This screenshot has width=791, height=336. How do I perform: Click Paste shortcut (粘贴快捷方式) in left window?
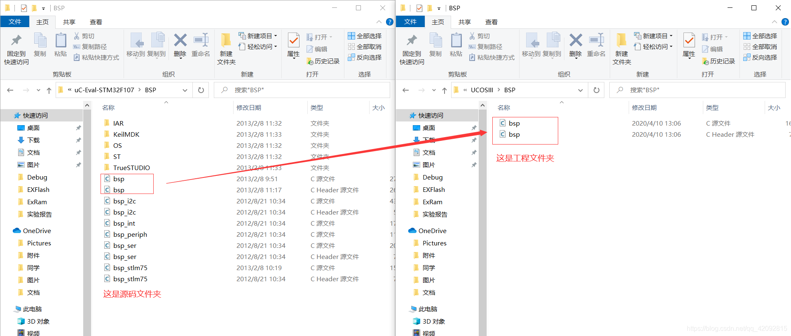96,58
